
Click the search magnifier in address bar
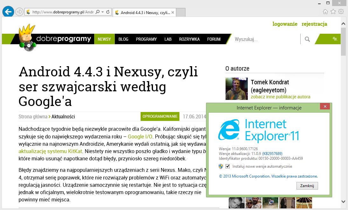tap(97, 12)
